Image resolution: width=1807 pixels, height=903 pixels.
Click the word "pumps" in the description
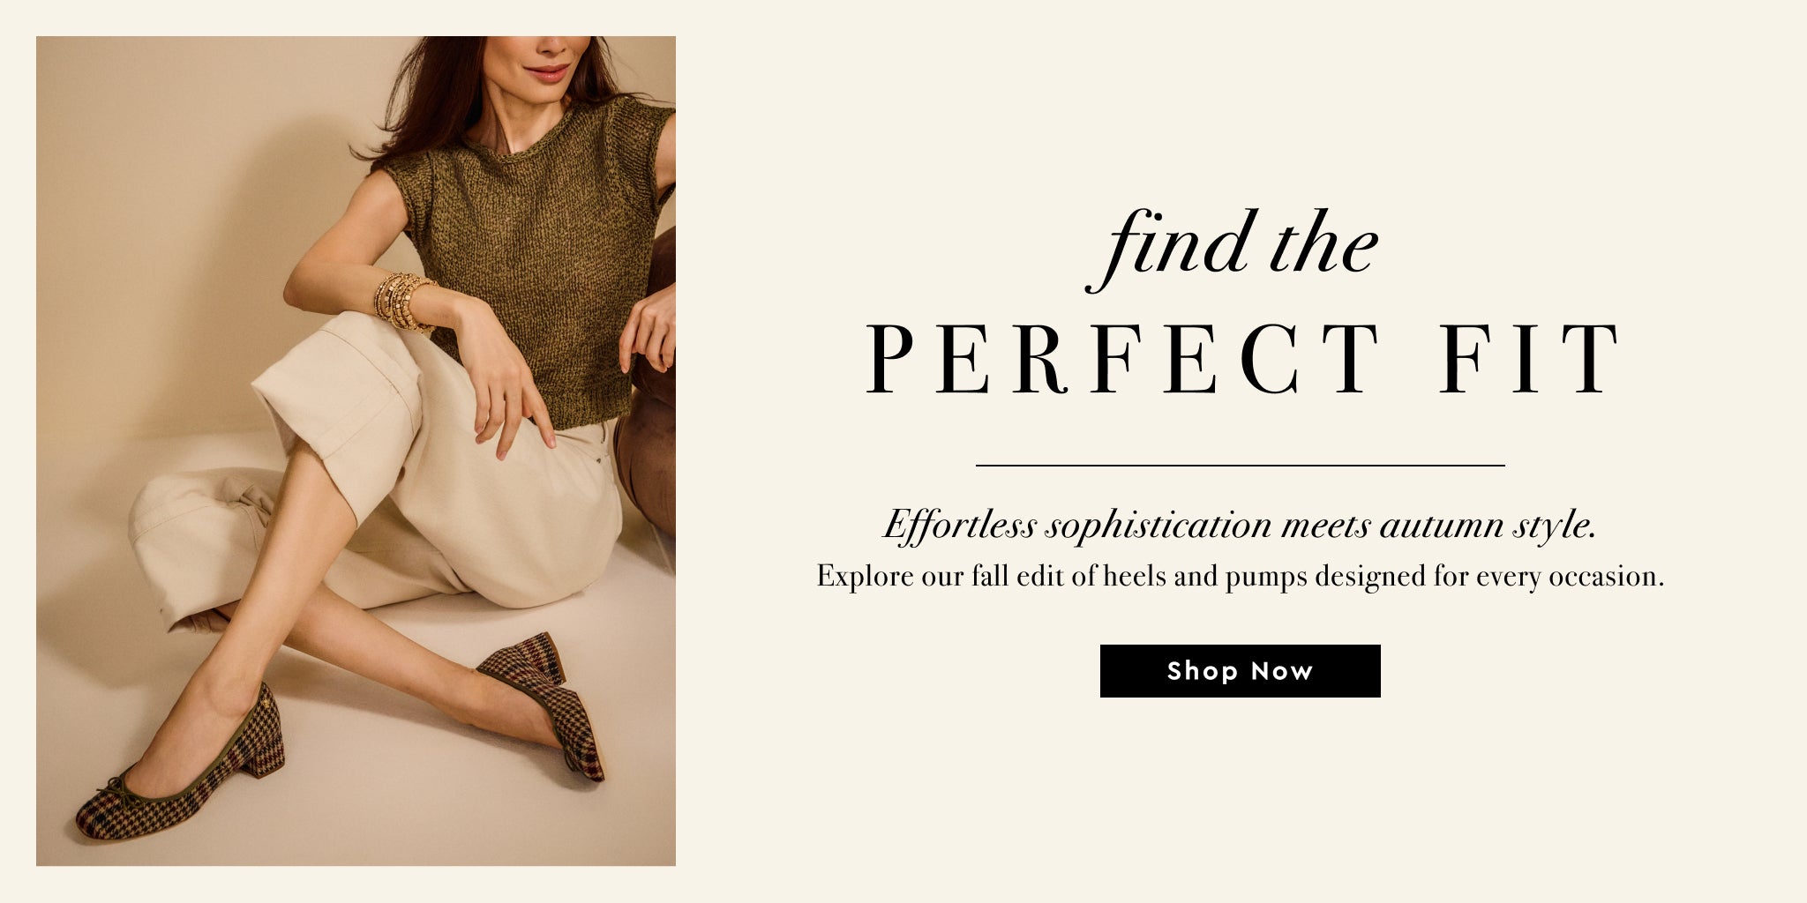(x=1265, y=577)
